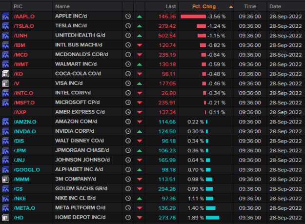Sort by the Pct. Chng column header
305x224 pixels.
[x=204, y=6]
